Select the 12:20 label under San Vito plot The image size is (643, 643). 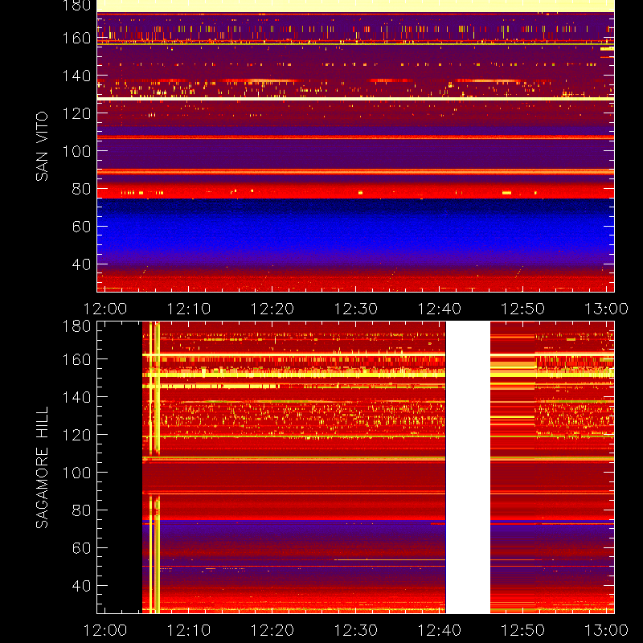click(x=272, y=309)
